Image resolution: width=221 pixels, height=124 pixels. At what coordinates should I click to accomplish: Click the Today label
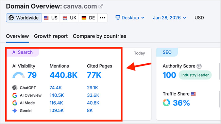139,53
